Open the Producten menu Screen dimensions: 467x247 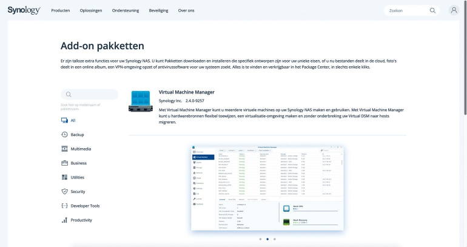click(x=61, y=10)
